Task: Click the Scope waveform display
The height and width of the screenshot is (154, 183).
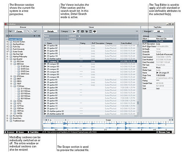Action: (x=109, y=126)
